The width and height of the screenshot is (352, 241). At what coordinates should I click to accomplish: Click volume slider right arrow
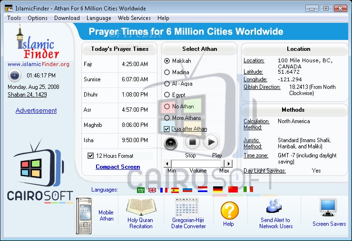228,164
